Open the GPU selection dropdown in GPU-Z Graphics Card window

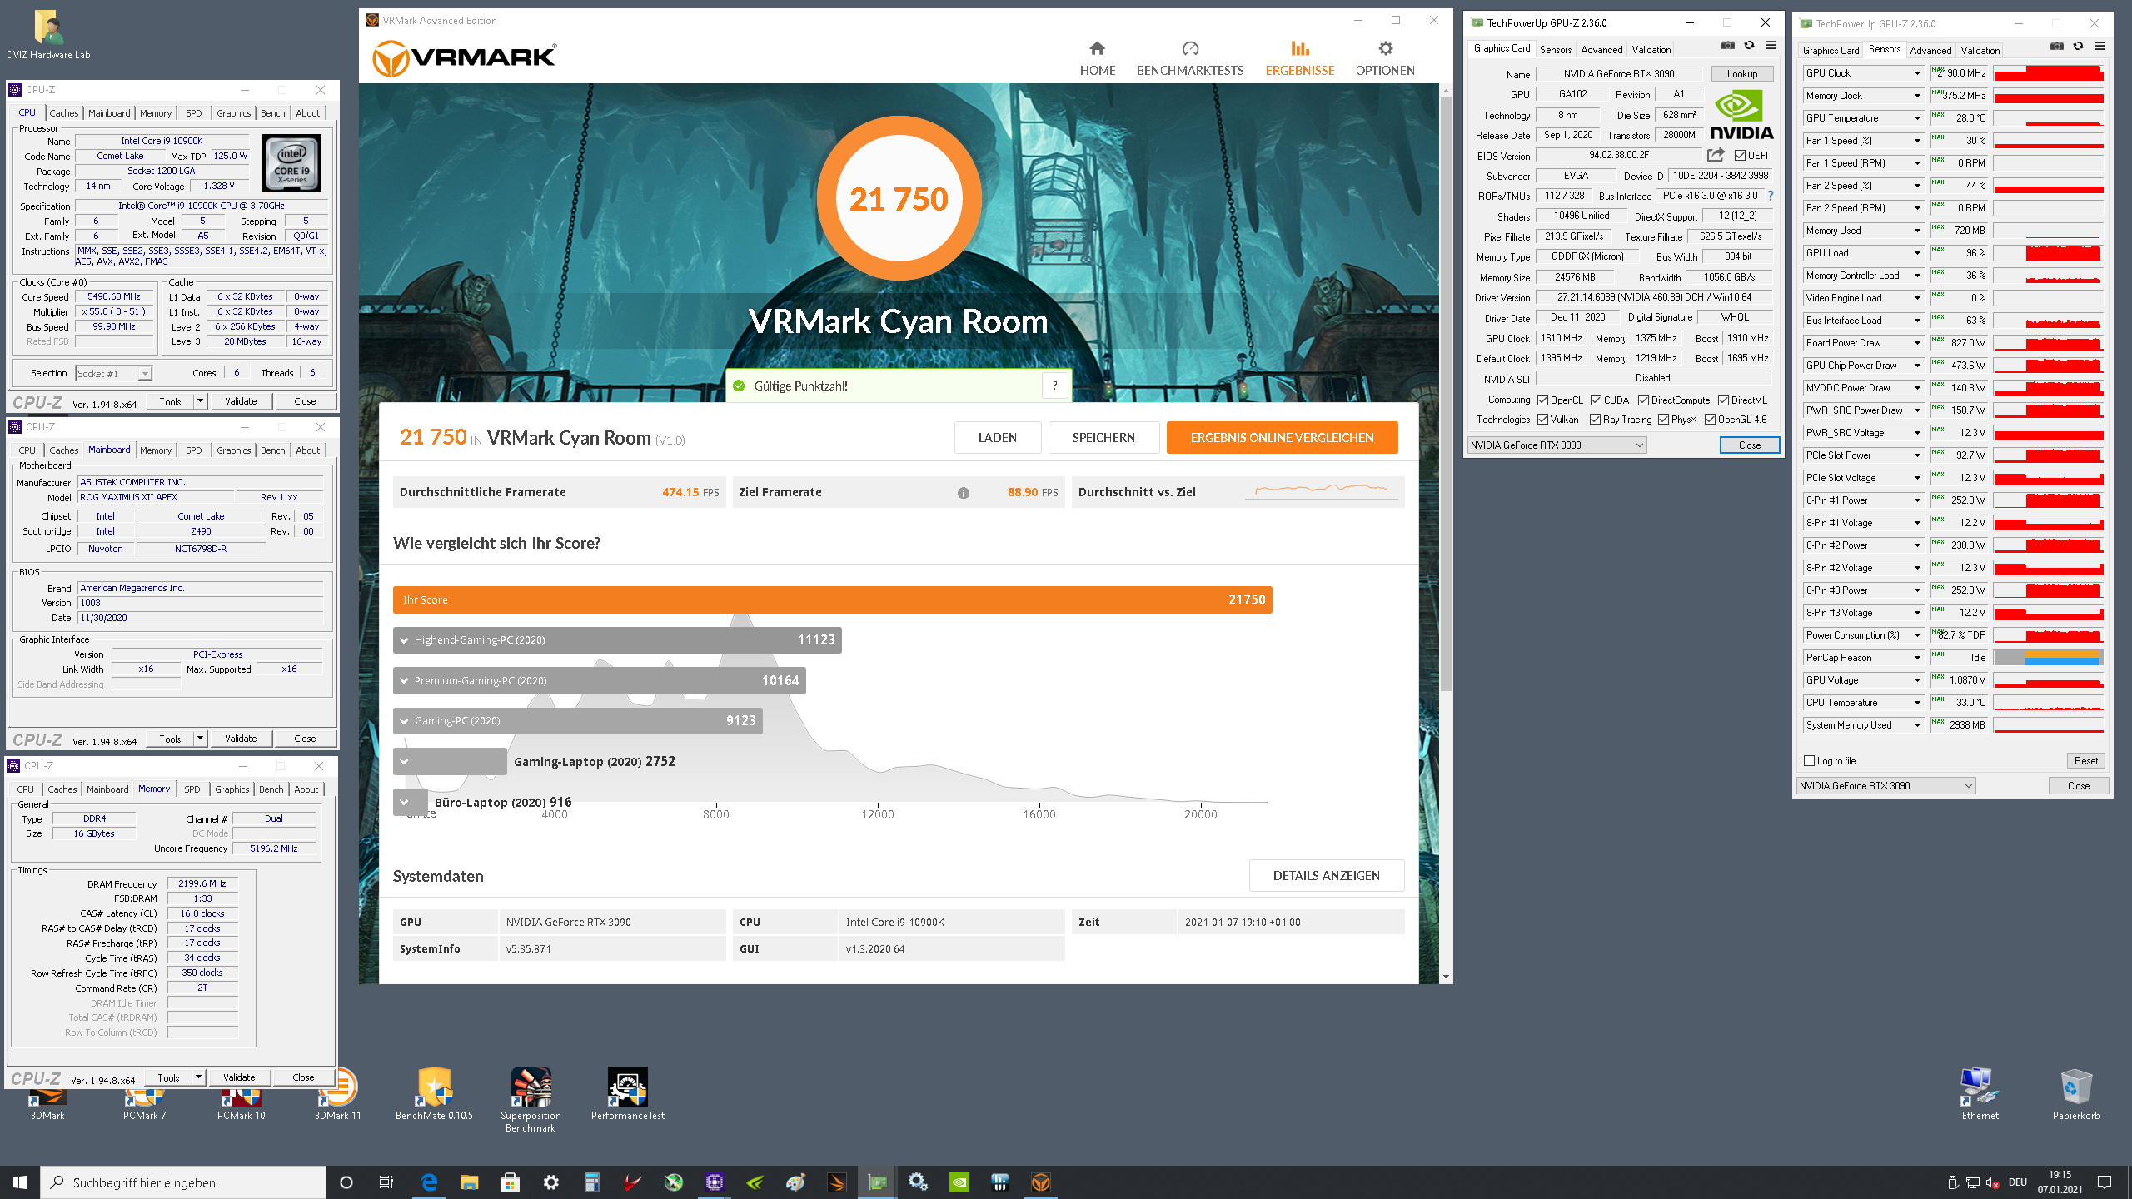click(1557, 445)
